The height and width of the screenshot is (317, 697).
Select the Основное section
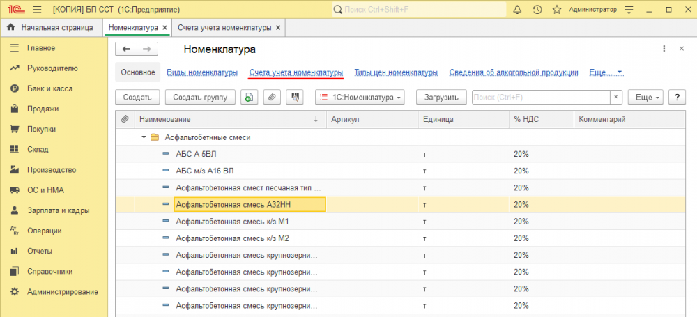[138, 72]
